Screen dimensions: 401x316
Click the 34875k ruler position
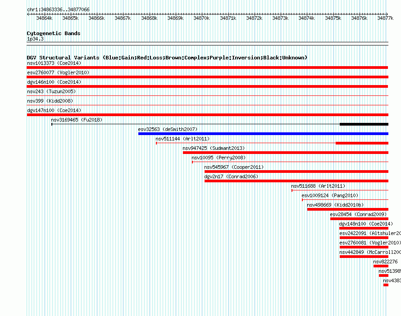click(x=333, y=18)
